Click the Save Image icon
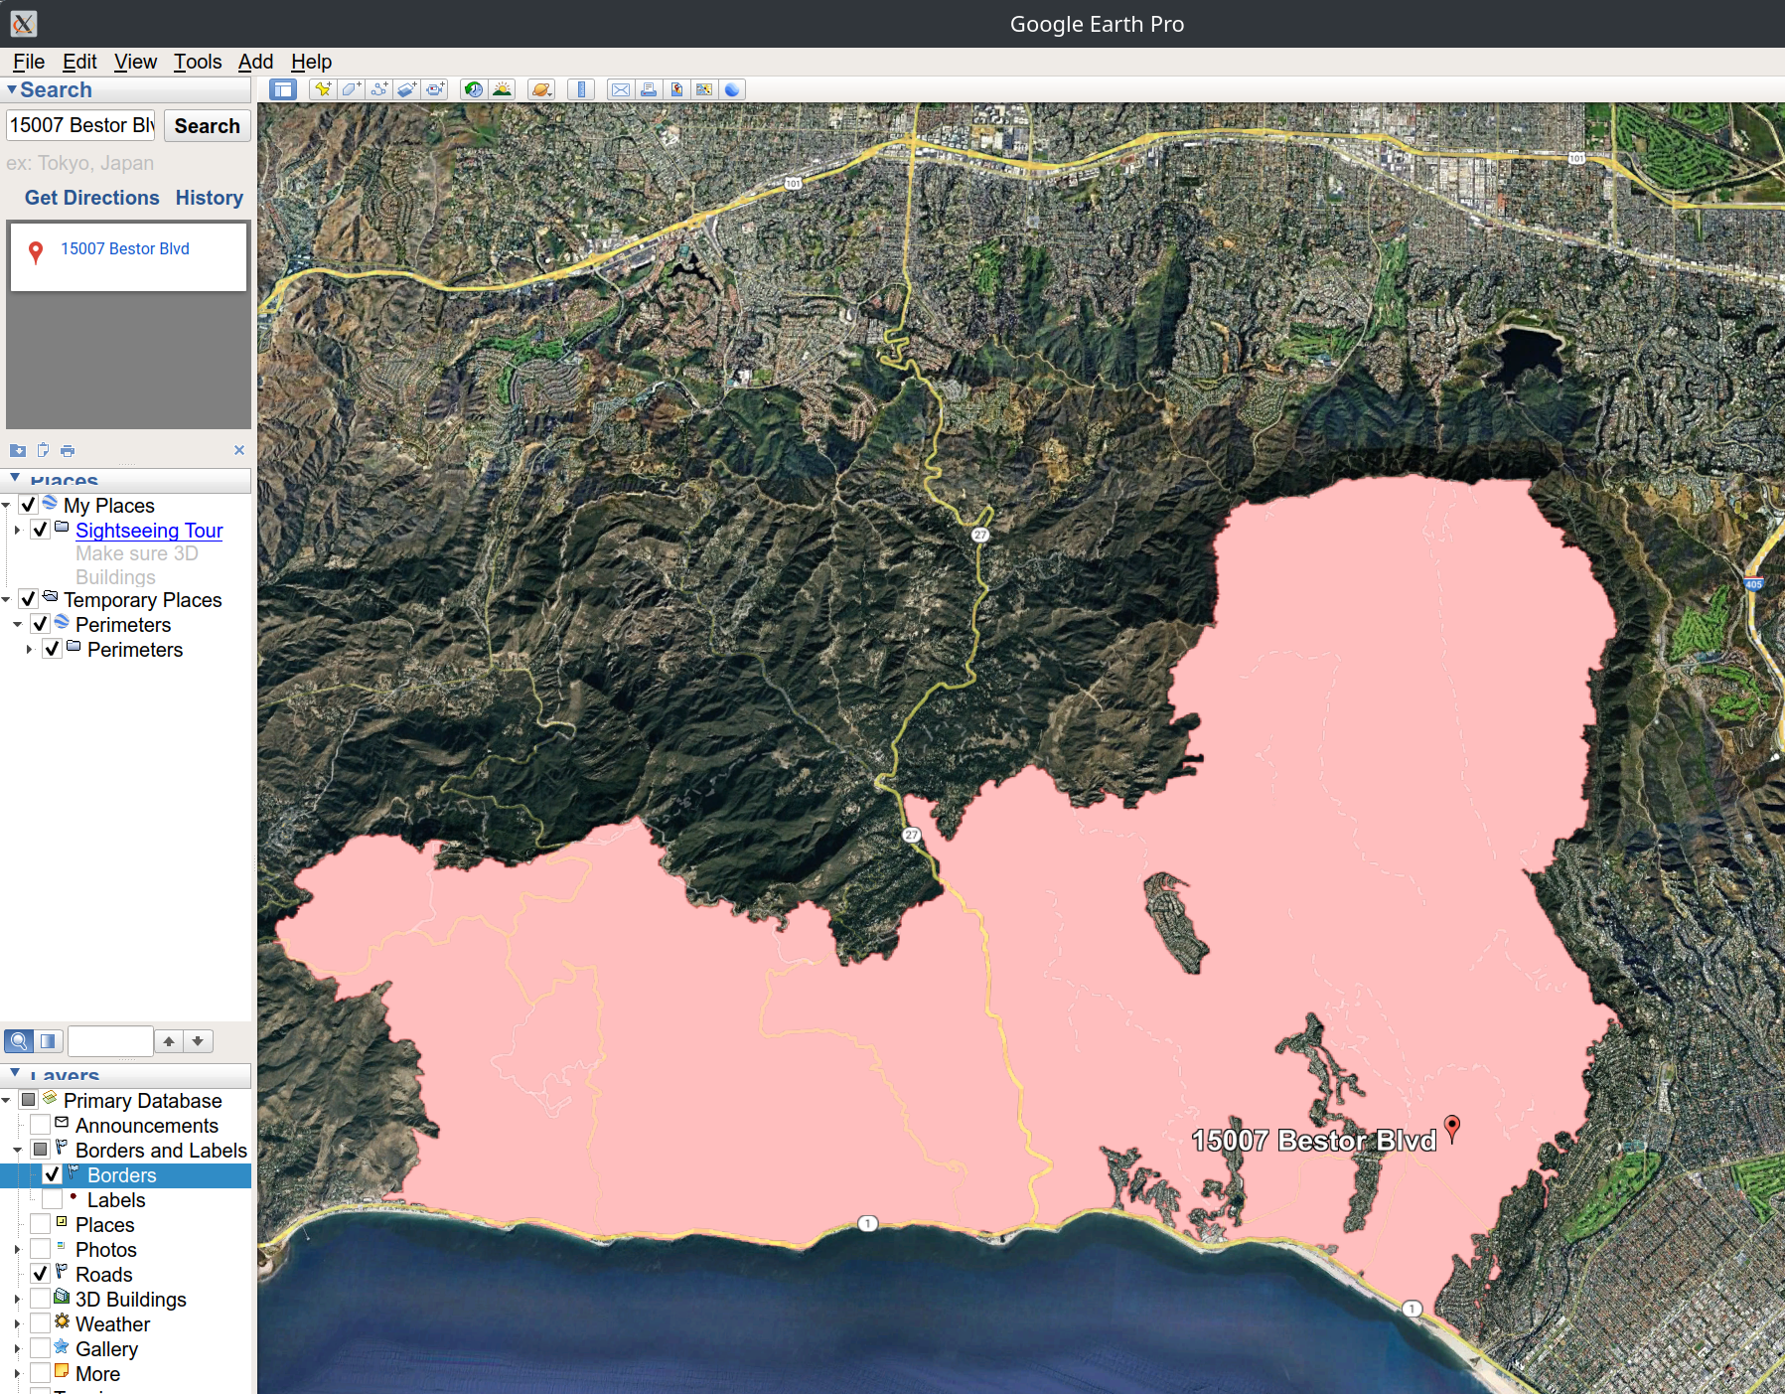The height and width of the screenshot is (1394, 1785). point(676,89)
